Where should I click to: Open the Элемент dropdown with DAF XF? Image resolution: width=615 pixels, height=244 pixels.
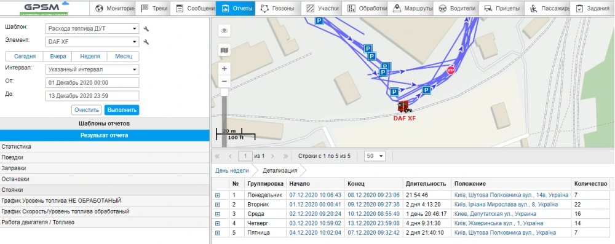click(x=92, y=42)
